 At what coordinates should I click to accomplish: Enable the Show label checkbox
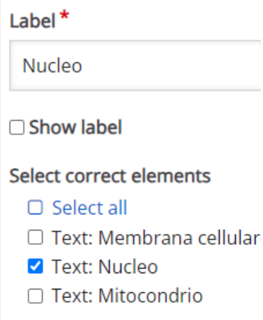(17, 127)
